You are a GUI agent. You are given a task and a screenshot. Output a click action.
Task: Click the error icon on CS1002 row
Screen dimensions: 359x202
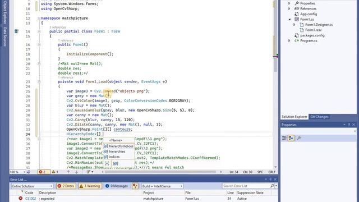click(21, 198)
